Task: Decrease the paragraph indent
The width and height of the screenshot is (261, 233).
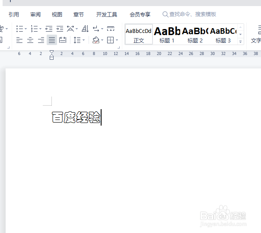Action: pos(49,29)
